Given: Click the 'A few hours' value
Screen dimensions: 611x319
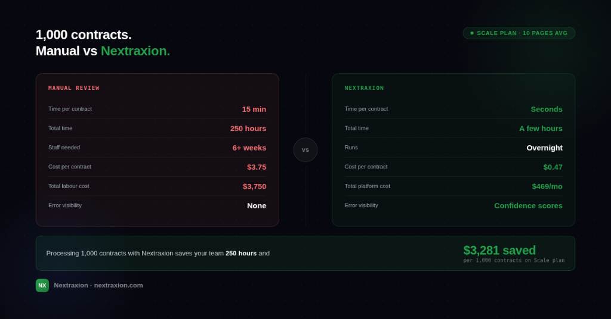Looking at the screenshot, I should pos(541,129).
